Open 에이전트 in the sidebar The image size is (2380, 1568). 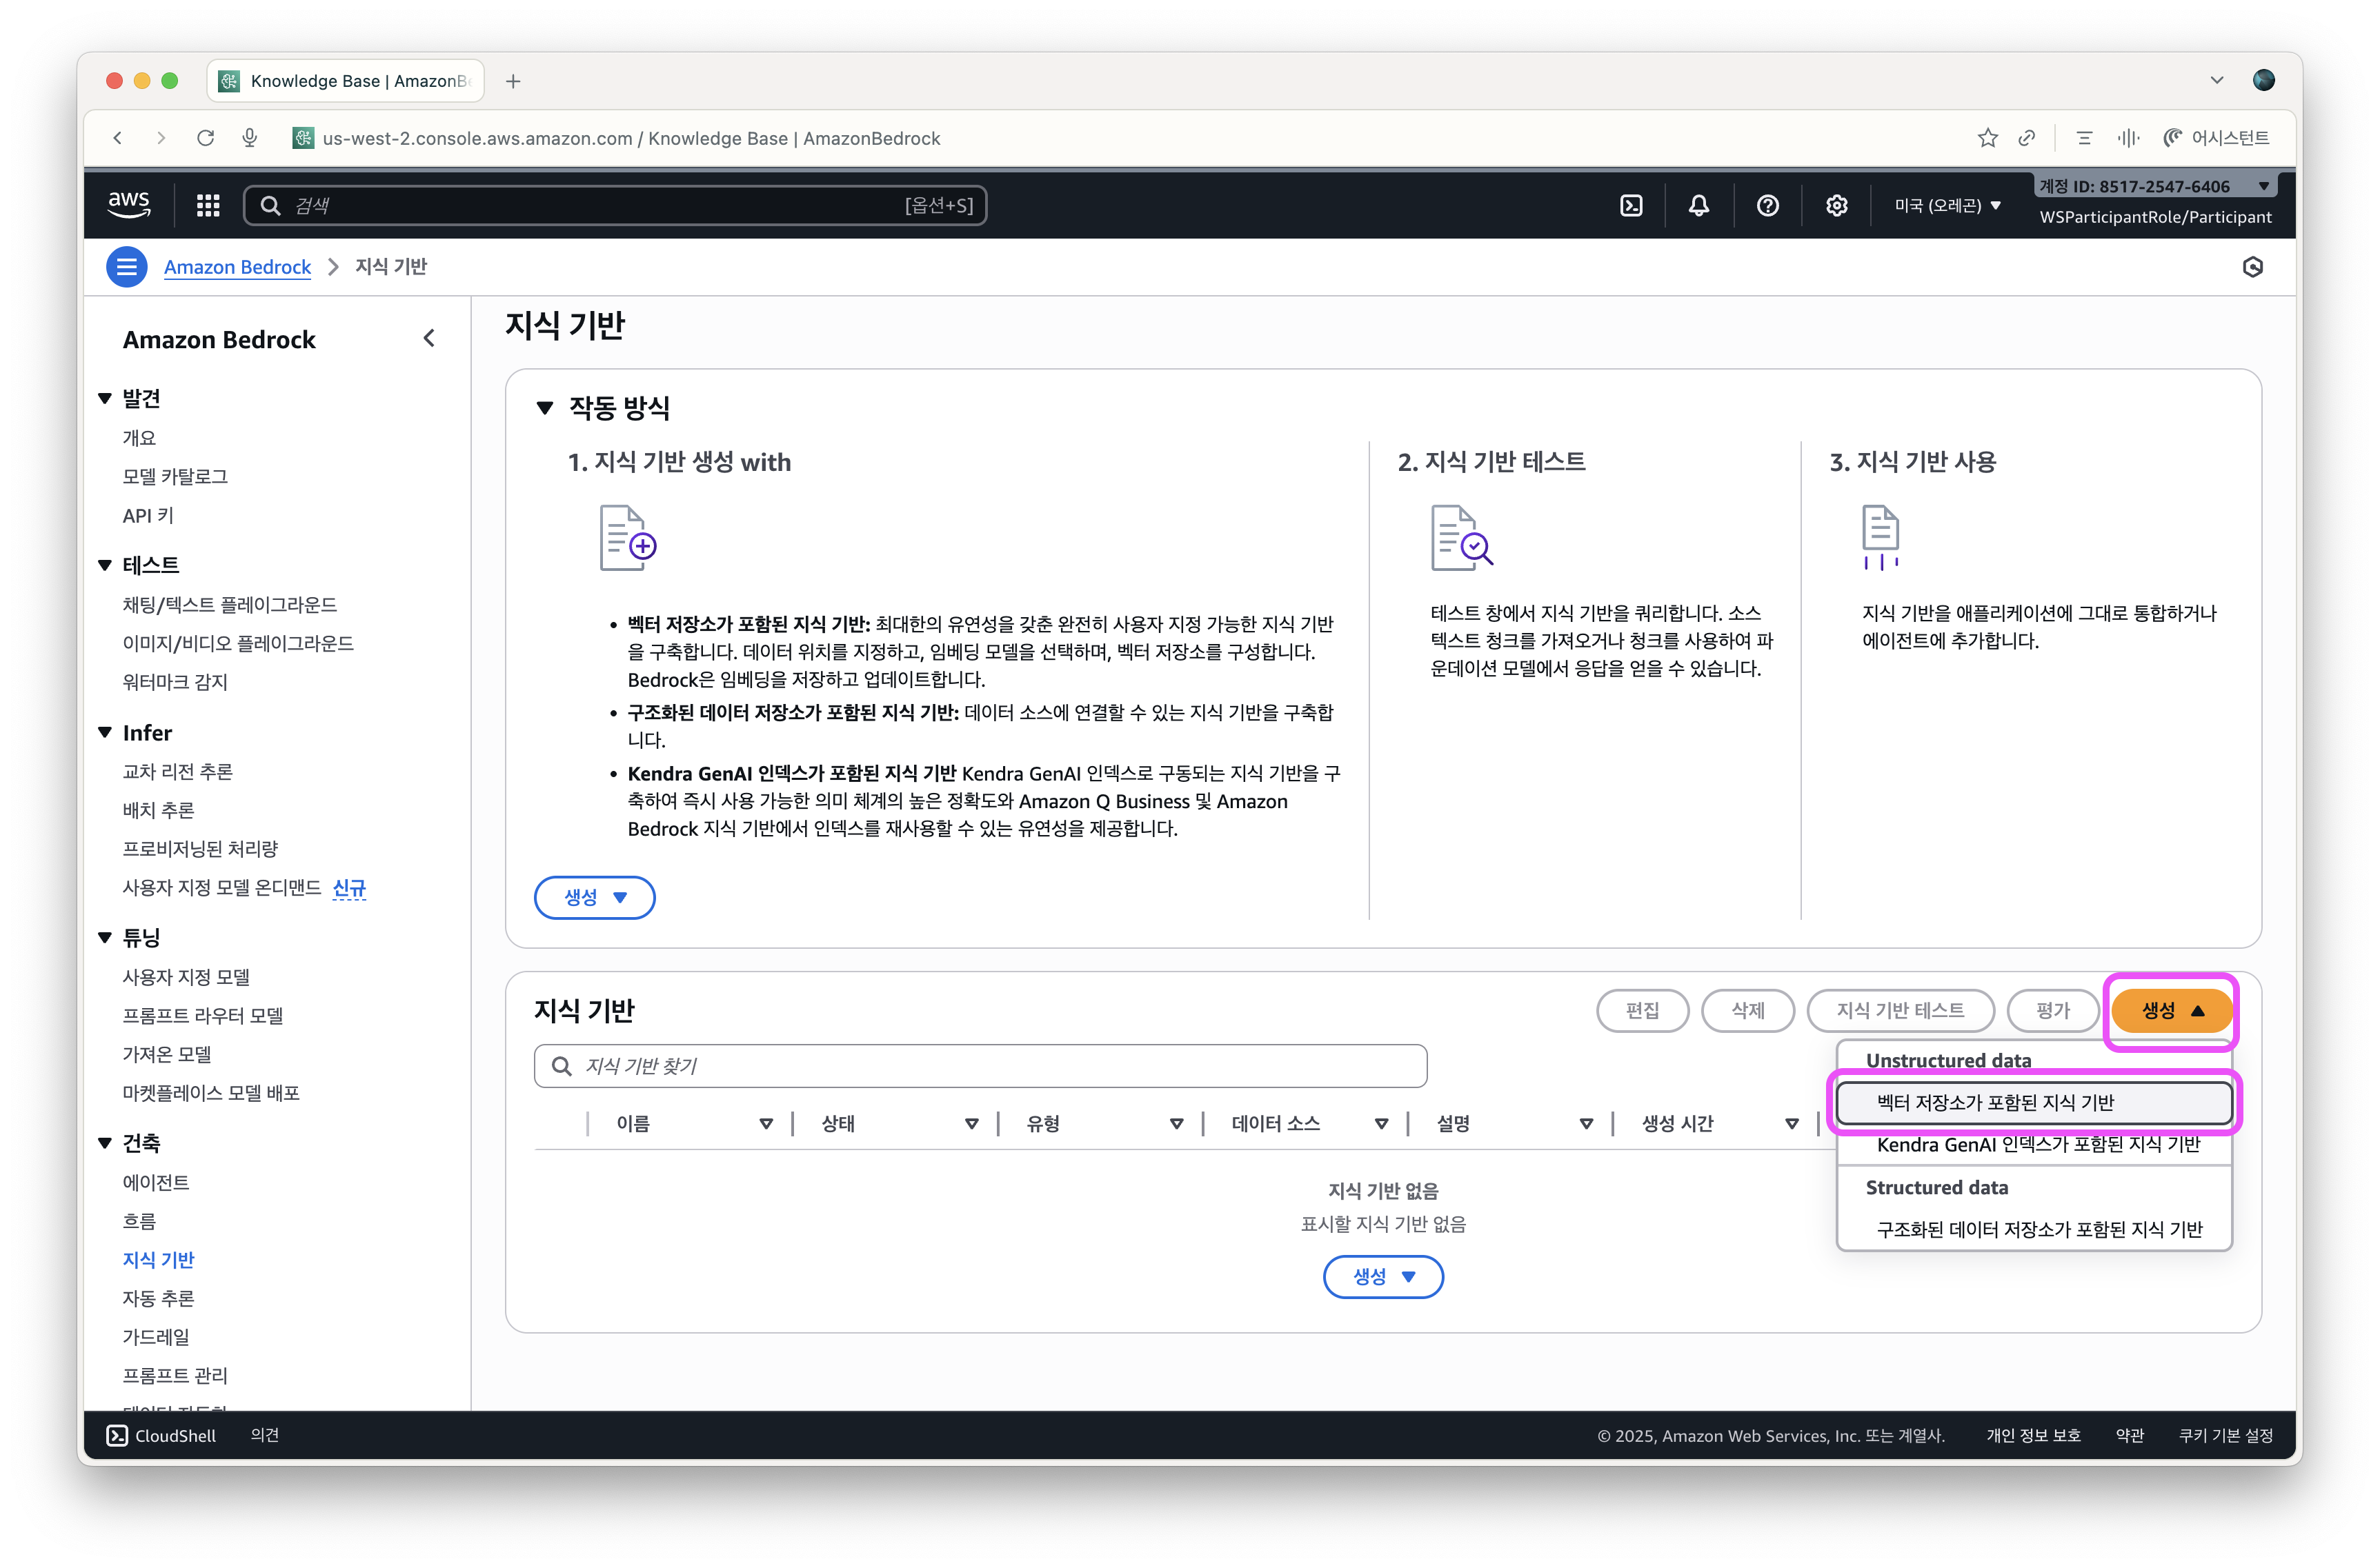pos(156,1182)
